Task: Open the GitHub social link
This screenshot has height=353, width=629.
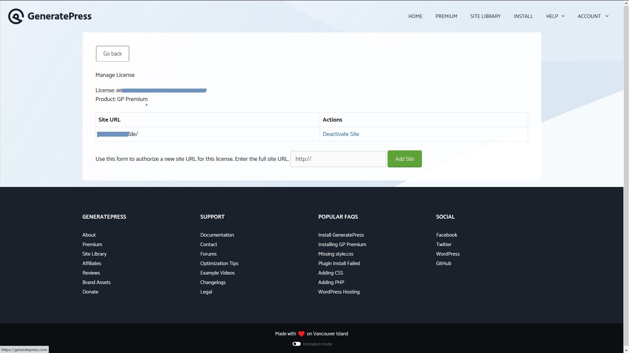Action: 443,263
